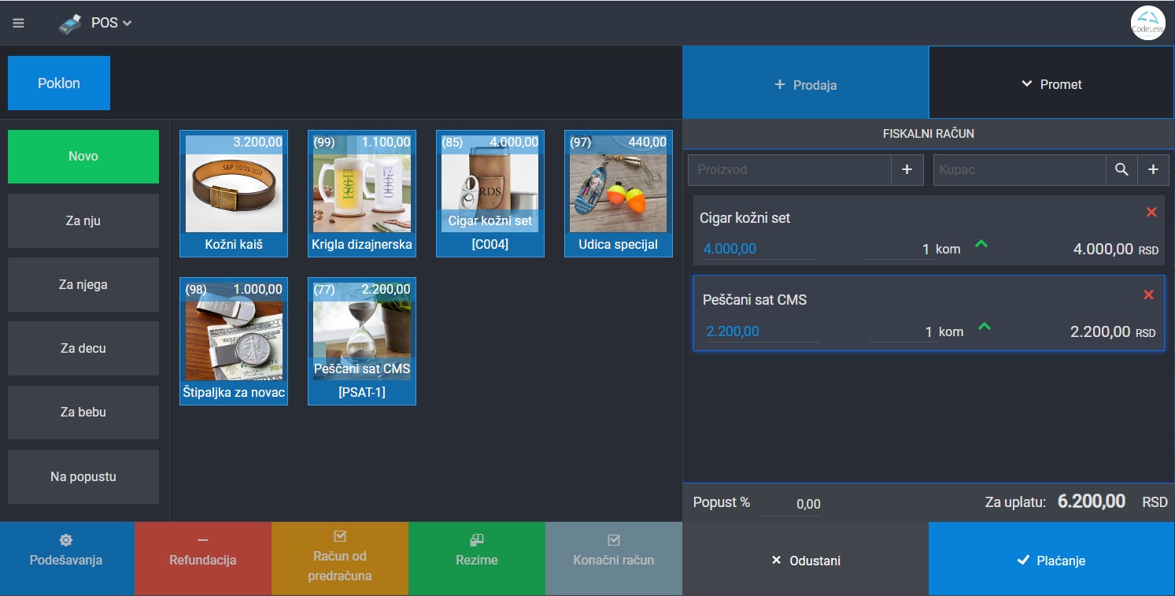Viewport: 1175px width, 596px height.
Task: Edit quantity of Peščani sat CMS
Action: click(903, 331)
